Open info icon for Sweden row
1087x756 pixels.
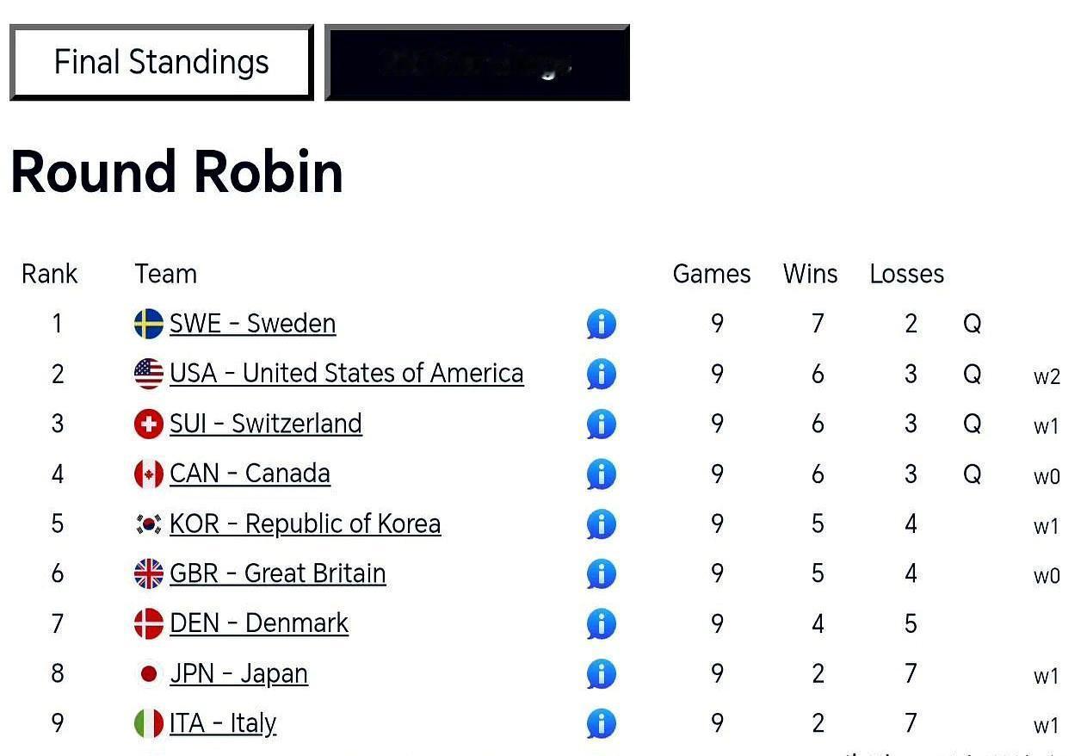(602, 325)
